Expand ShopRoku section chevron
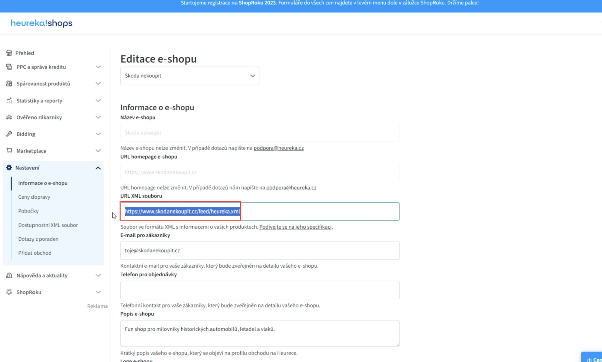 pos(98,292)
